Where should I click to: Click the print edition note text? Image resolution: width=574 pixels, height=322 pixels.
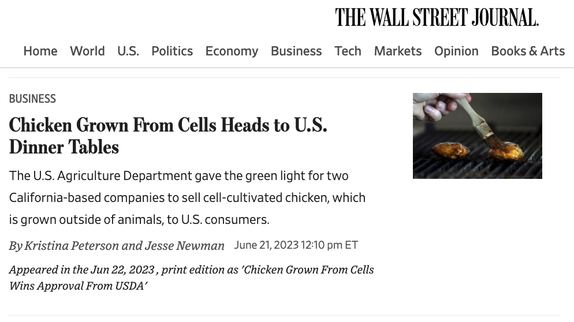point(192,278)
